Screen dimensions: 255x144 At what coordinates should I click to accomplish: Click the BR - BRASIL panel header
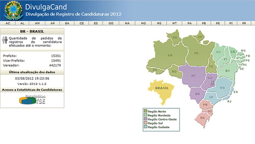point(32,31)
